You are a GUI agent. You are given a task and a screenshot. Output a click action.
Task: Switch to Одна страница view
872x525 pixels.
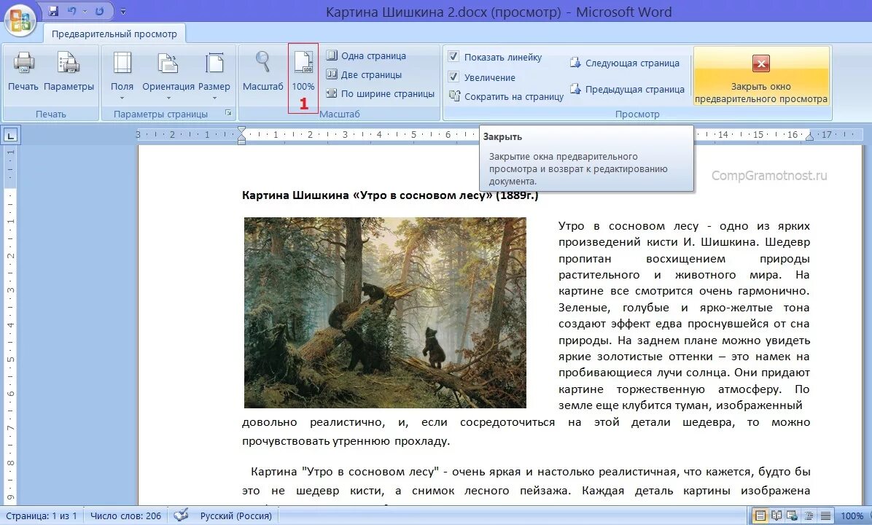[366, 55]
